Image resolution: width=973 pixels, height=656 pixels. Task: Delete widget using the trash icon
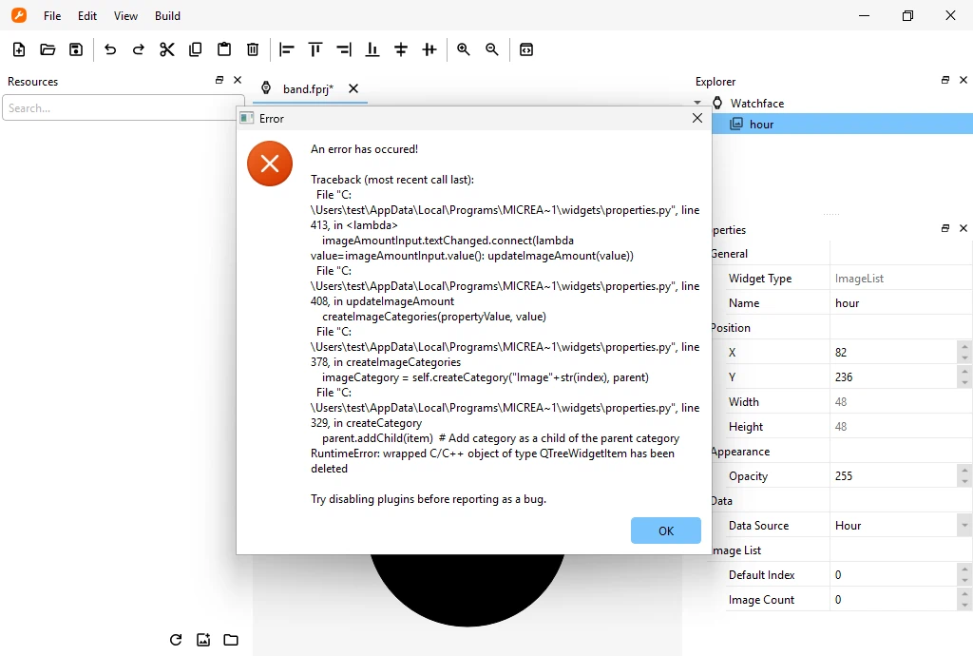click(253, 49)
